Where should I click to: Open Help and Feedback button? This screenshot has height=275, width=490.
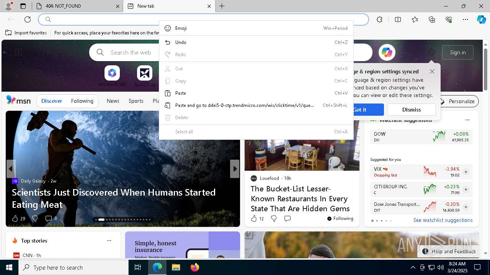(x=449, y=251)
